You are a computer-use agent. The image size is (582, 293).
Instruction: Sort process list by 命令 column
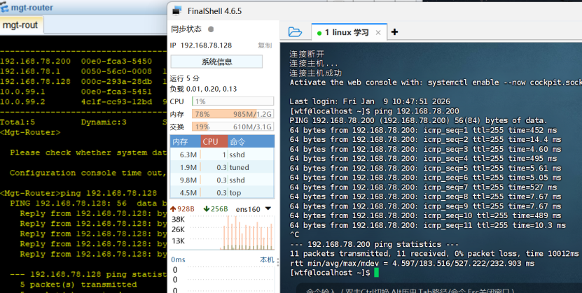pos(251,141)
